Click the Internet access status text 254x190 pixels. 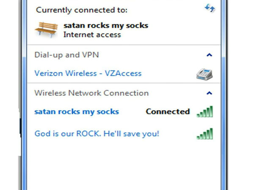[92, 35]
